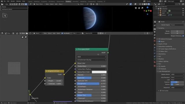This screenshot has height=104, width=185.
Task: Click the red X axis gizmo ball
Action: coord(151,11)
